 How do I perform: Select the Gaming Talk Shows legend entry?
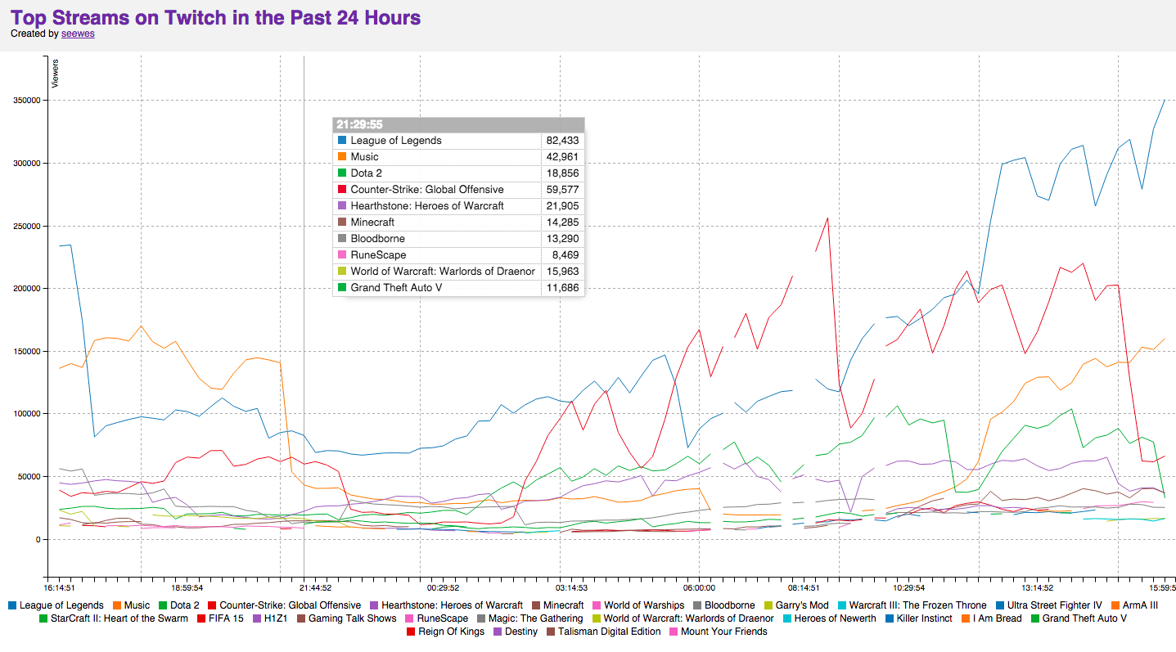(x=346, y=618)
